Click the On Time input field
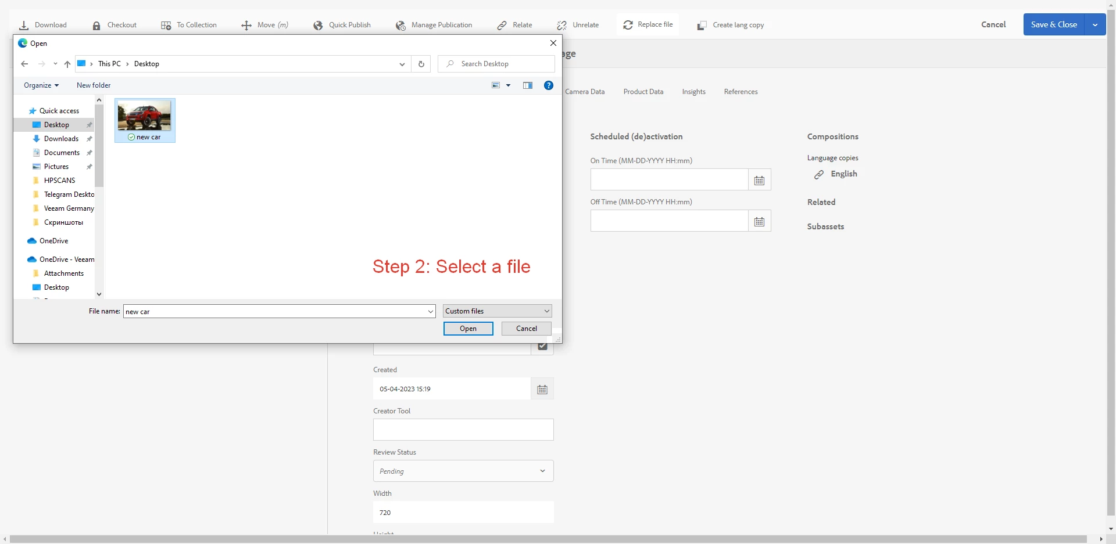1116x544 pixels. tap(669, 180)
